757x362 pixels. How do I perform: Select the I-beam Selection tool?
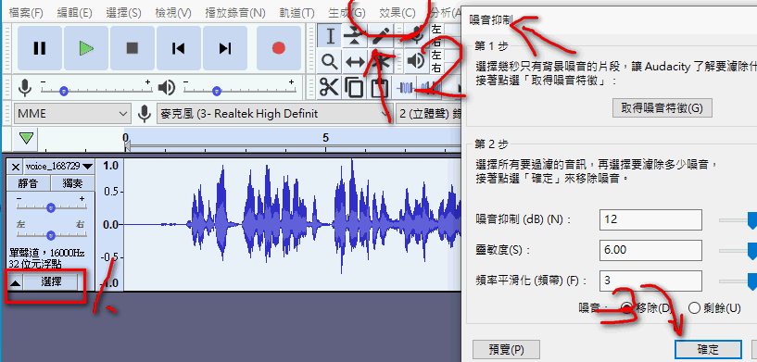point(330,36)
